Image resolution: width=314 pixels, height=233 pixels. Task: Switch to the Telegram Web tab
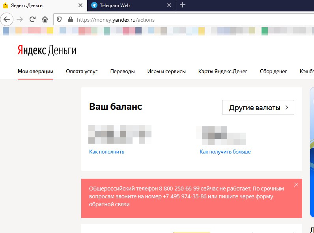click(131, 6)
